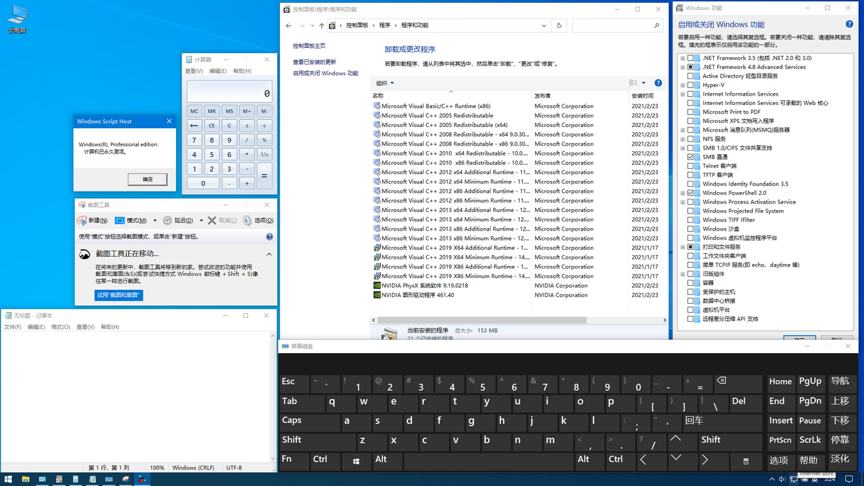
Task: Check the 虚拟机平台 checkbox
Action: pos(691,310)
